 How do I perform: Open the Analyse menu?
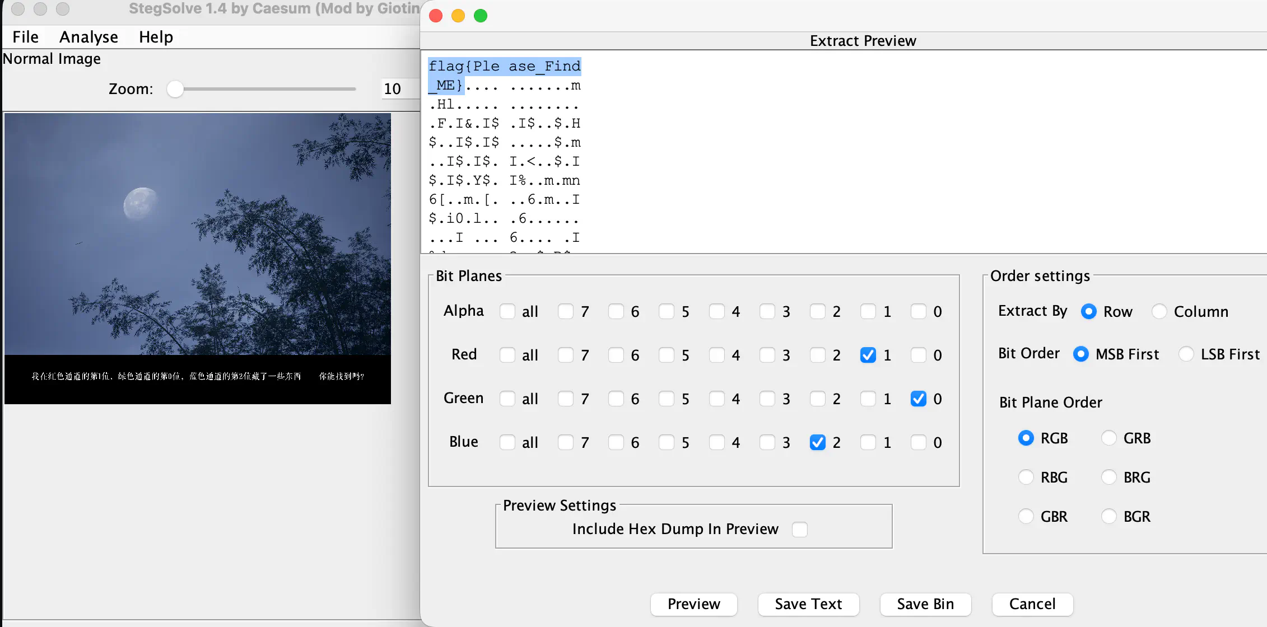88,37
